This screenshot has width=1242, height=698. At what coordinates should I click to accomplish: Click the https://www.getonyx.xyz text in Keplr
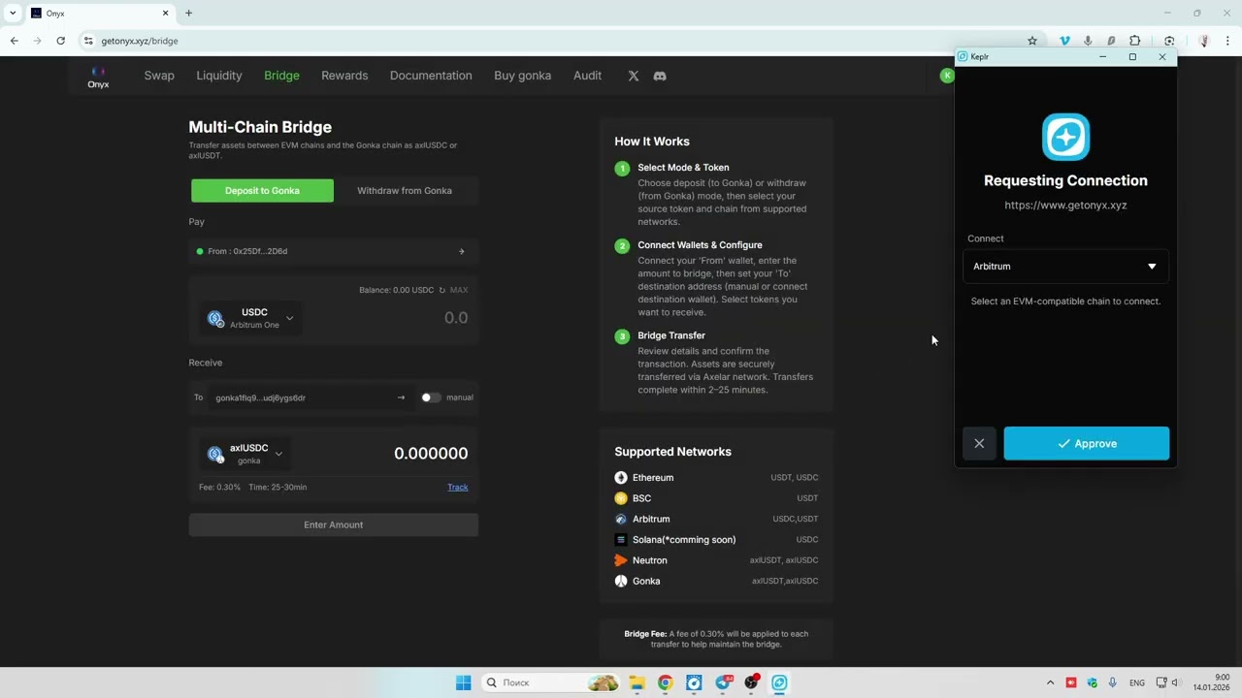pos(1065,206)
